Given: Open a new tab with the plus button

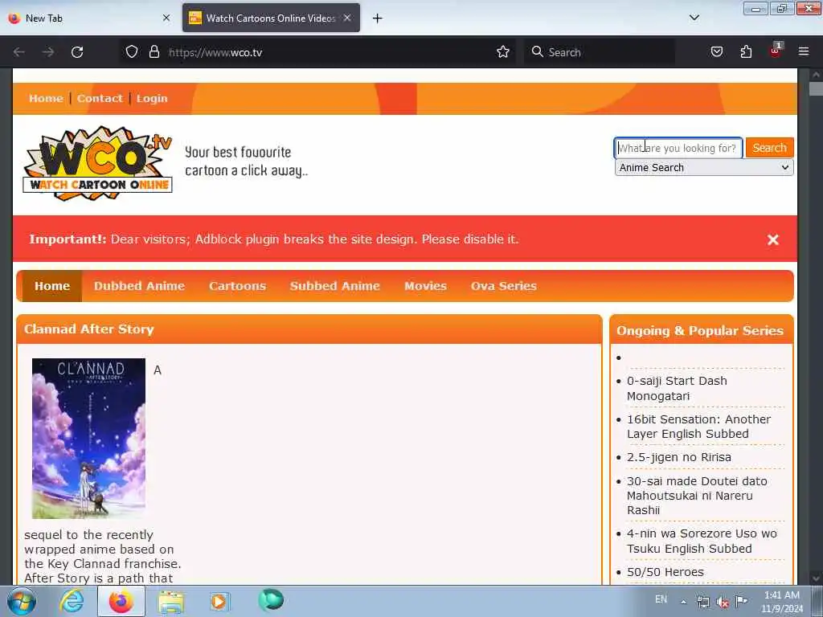Looking at the screenshot, I should [x=378, y=18].
